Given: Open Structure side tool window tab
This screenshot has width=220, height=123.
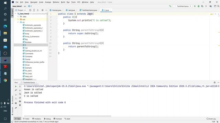Looking at the screenshot, I should (x=12, y=100).
